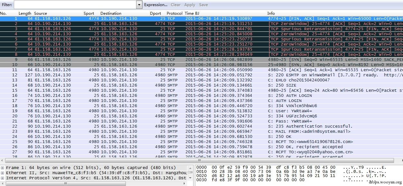Sort by the Time BJ column header
Viewport: 403px width, 186px height.
pyautogui.click(x=192, y=13)
